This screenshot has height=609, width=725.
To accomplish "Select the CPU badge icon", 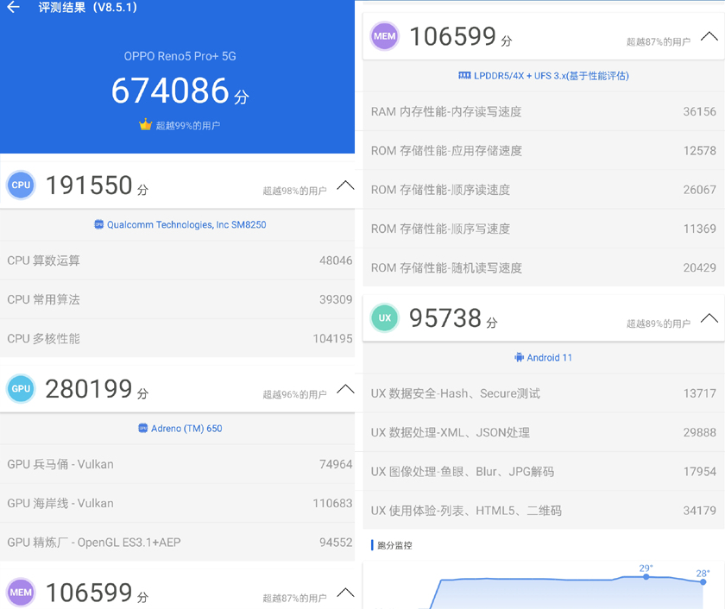I will point(20,185).
